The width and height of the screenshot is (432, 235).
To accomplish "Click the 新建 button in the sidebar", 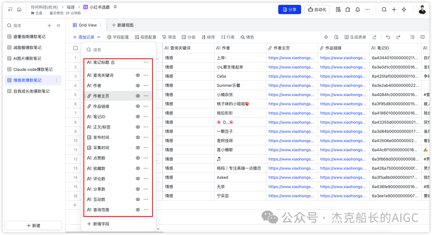I will pos(33,226).
